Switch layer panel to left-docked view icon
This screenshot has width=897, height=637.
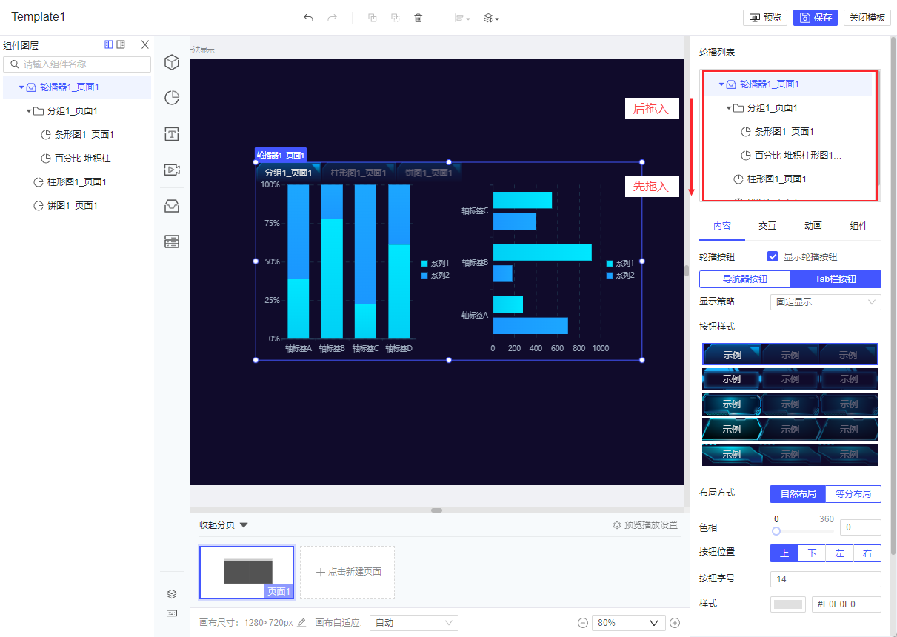click(x=109, y=44)
